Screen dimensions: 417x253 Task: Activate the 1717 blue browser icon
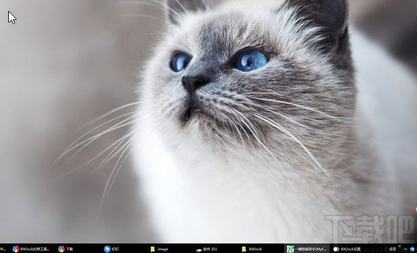[x=108, y=249]
